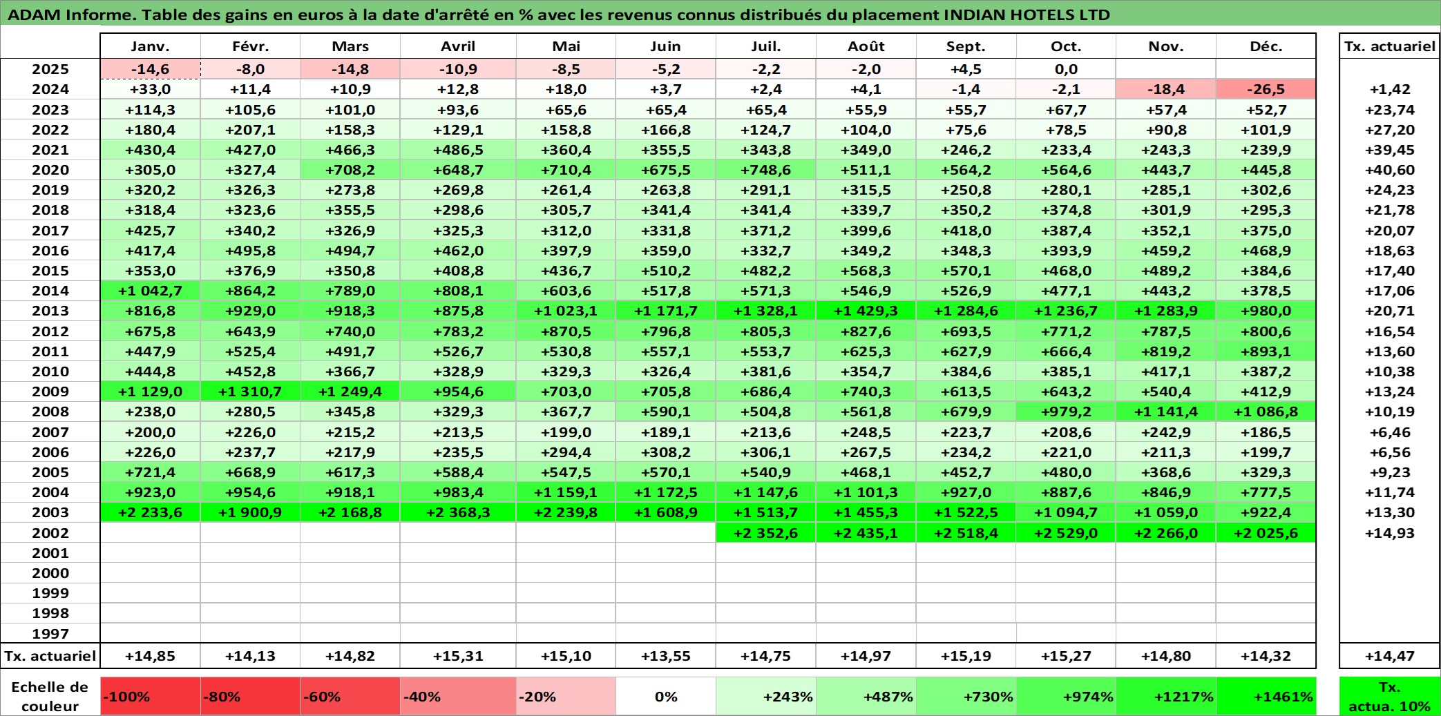Click the +39,45 actuarial rate for 2021
Viewport: 1441px width, 716px height.
1389,150
